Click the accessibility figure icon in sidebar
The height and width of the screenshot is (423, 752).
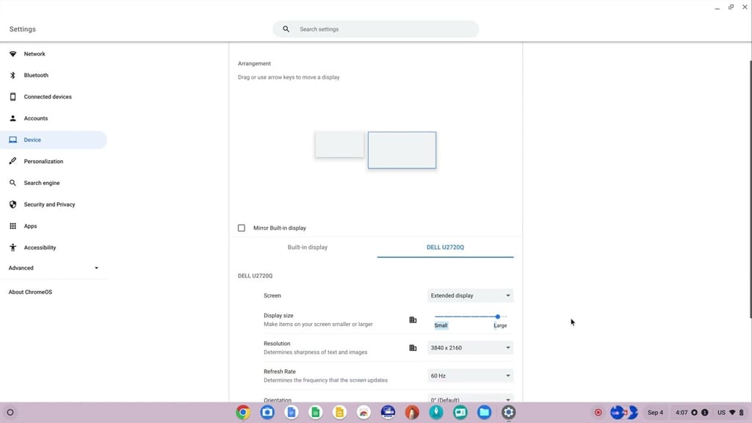click(x=13, y=247)
